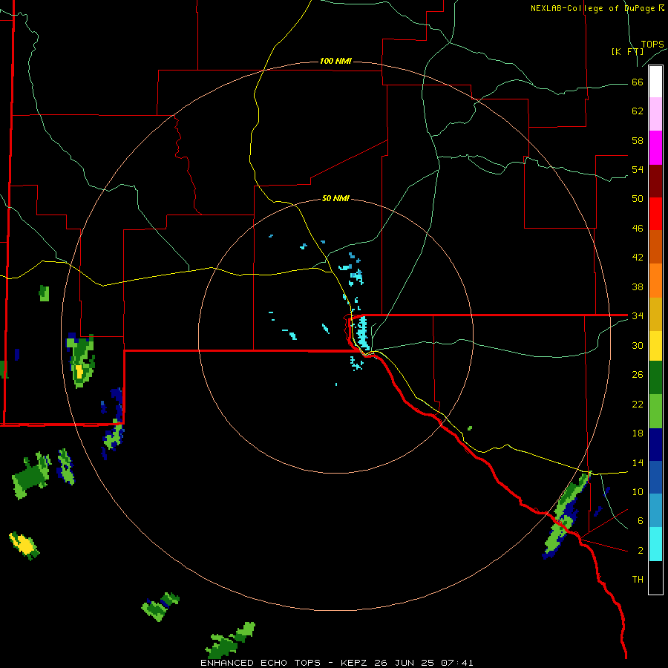Click the 26 scale value
The width and height of the screenshot is (668, 668).
[x=638, y=375]
